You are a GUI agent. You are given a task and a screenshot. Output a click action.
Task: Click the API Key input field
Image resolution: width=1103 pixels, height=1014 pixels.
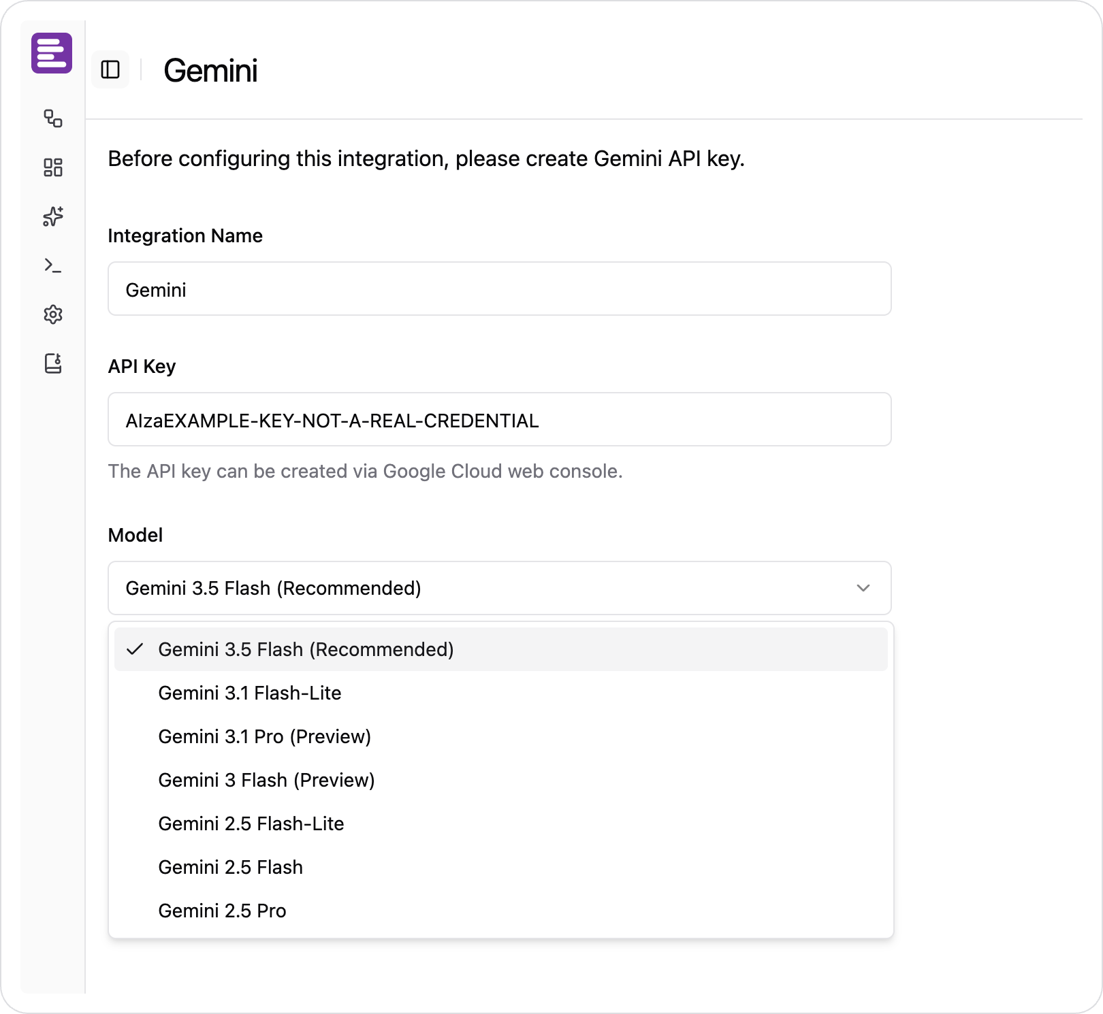pos(500,419)
